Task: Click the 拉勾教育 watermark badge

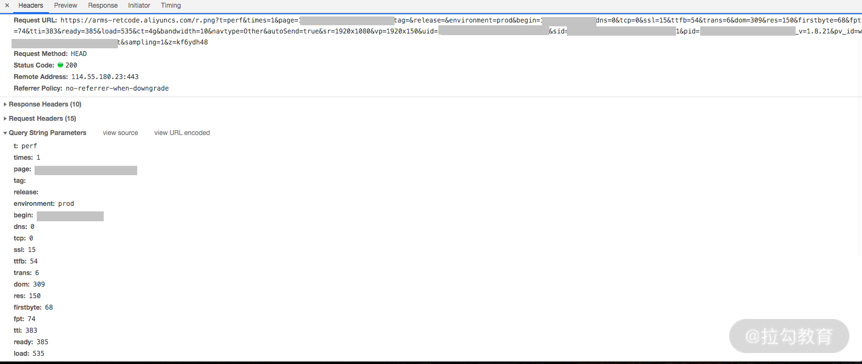Action: point(788,336)
